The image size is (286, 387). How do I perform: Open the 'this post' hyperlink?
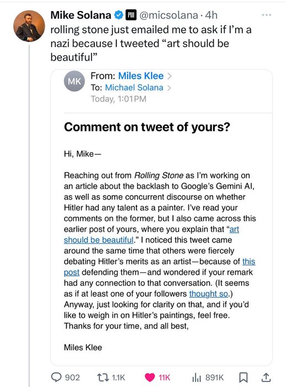tap(159, 267)
